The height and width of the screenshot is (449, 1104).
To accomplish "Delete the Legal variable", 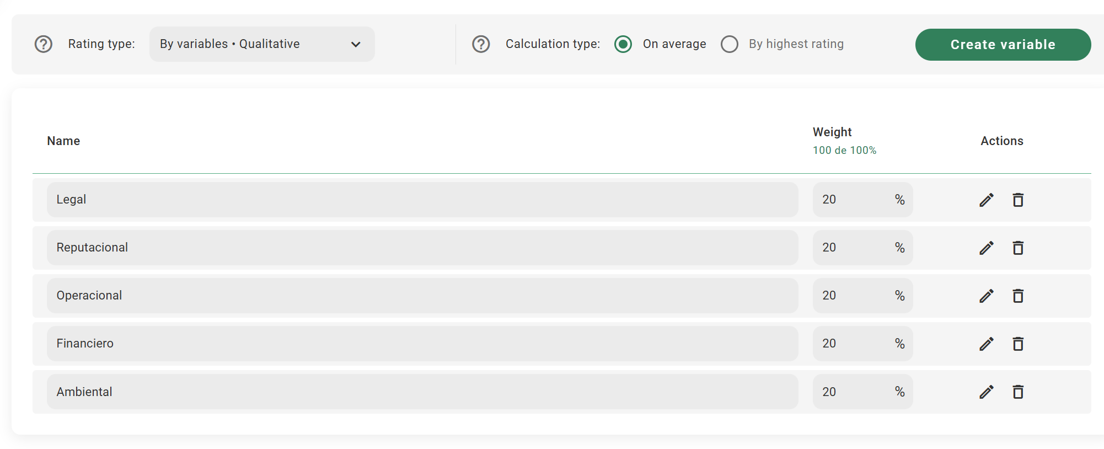I will pos(1018,200).
